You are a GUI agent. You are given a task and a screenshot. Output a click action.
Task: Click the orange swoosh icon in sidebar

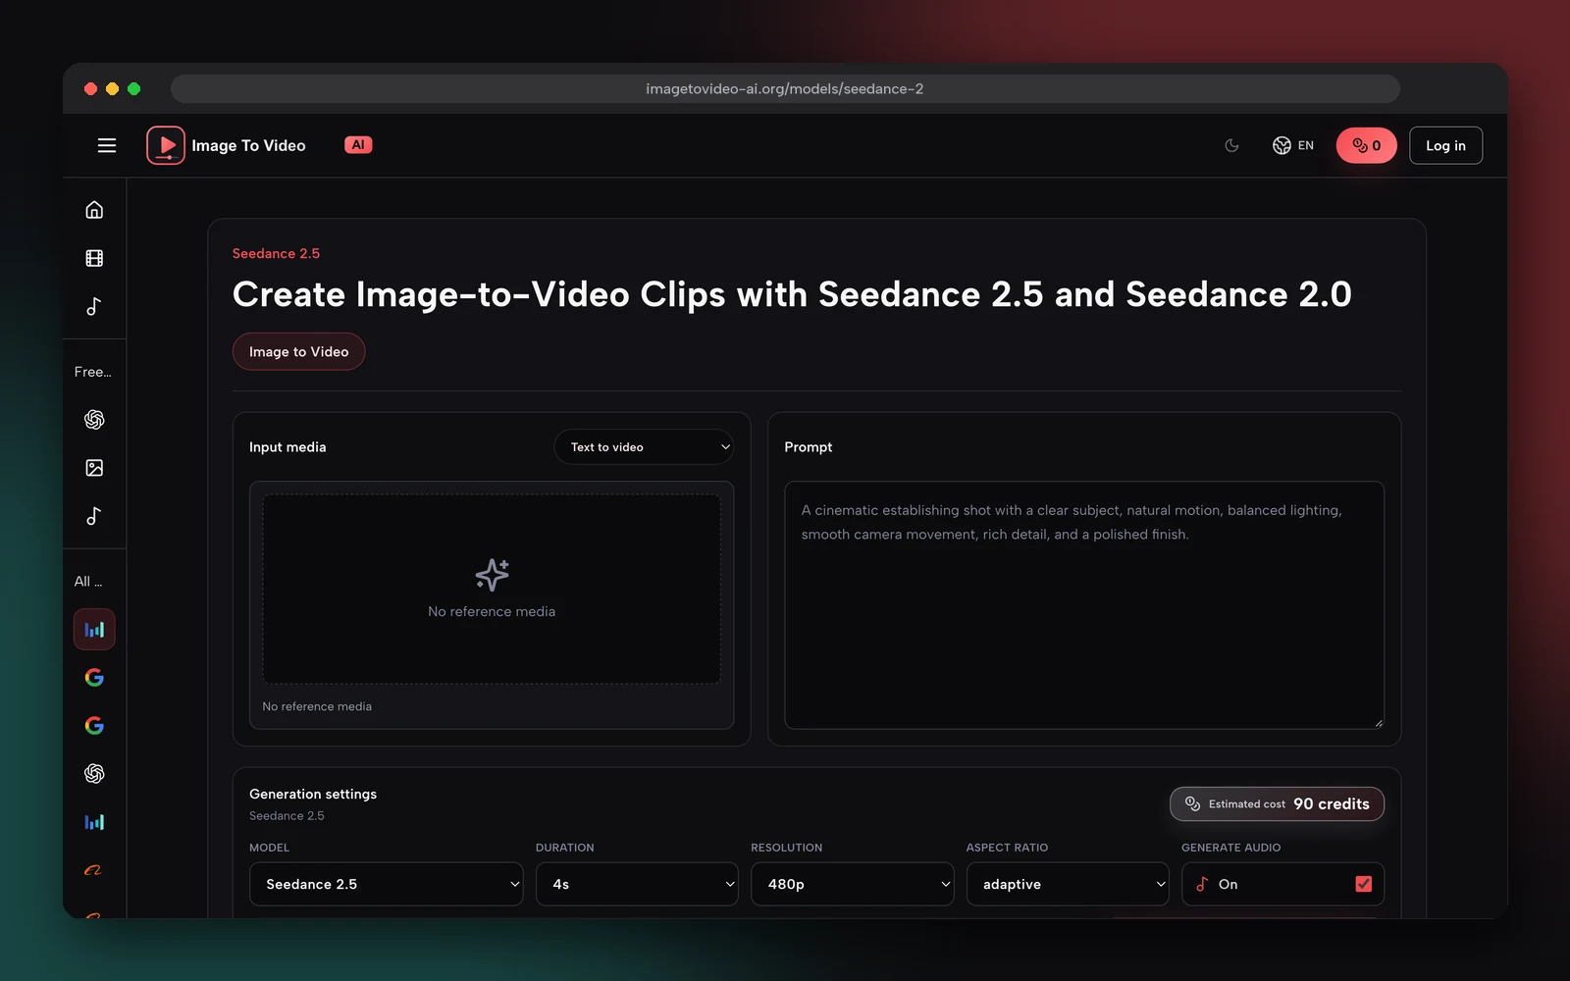click(94, 870)
